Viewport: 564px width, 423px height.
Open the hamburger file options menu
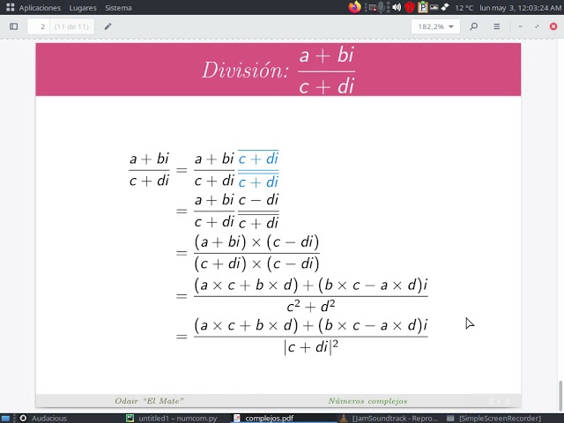[x=497, y=26]
